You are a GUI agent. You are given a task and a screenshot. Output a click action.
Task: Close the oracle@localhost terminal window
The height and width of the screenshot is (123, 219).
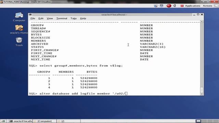tap(202, 14)
